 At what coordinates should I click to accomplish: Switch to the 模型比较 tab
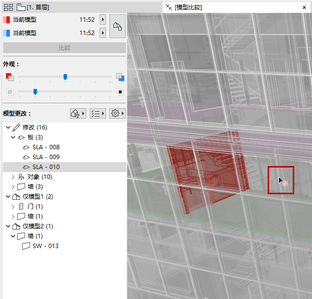(184, 7)
